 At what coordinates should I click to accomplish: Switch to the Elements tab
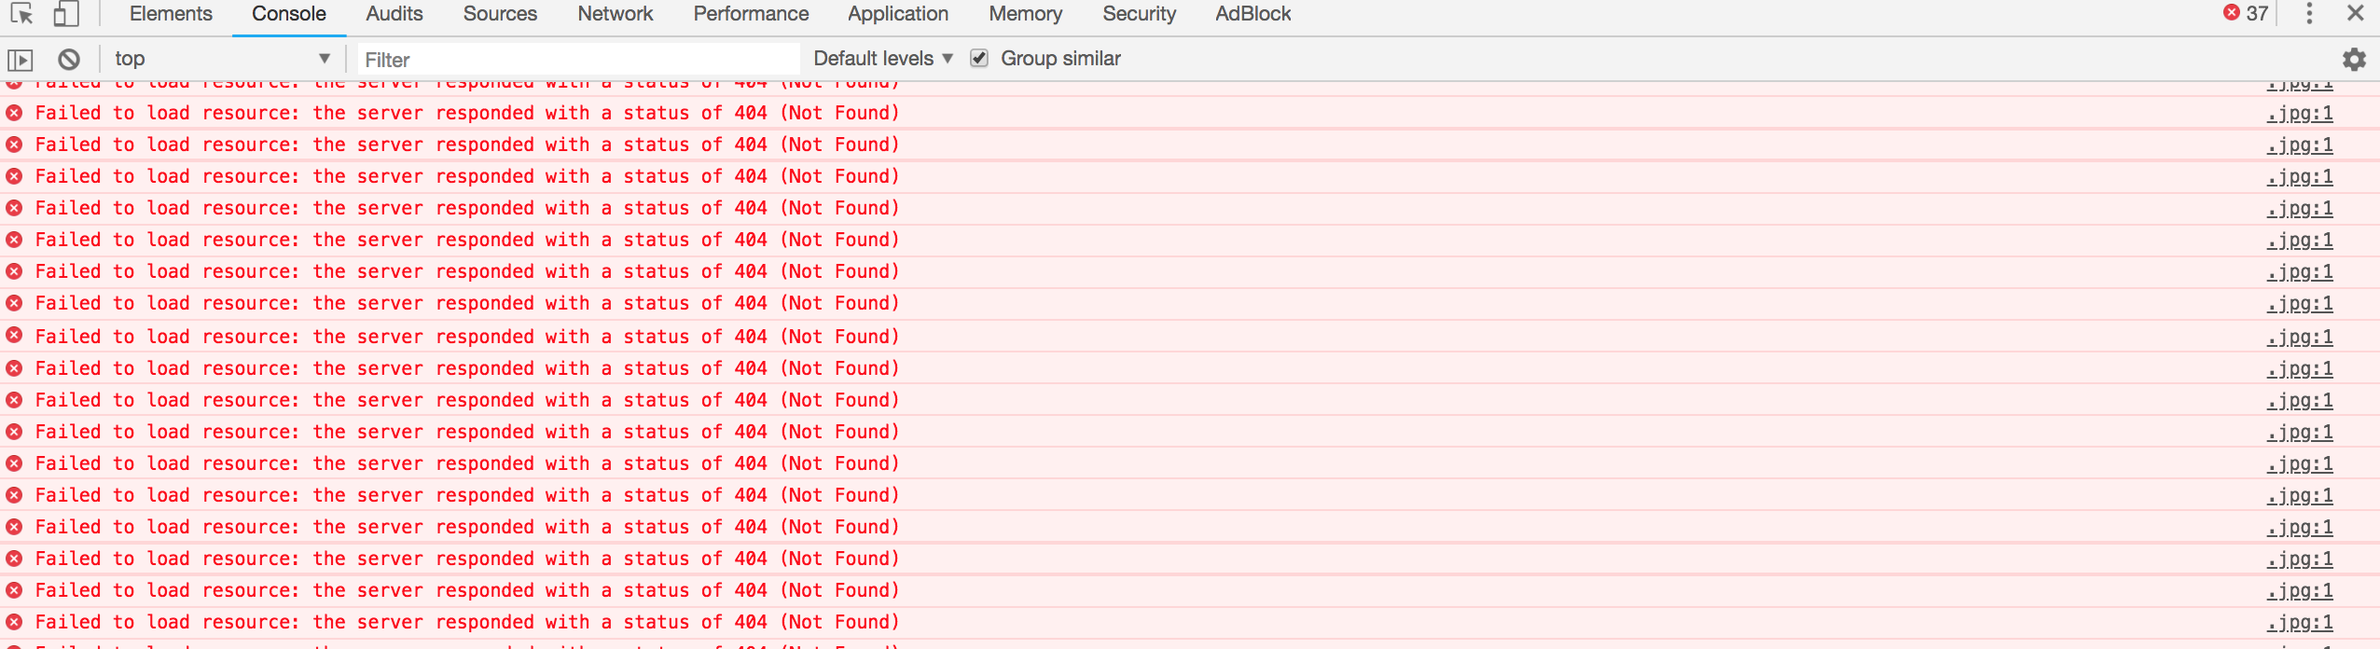tap(171, 14)
